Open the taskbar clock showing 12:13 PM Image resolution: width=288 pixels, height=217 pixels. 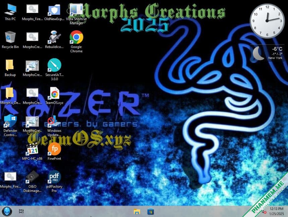[x=277, y=211]
